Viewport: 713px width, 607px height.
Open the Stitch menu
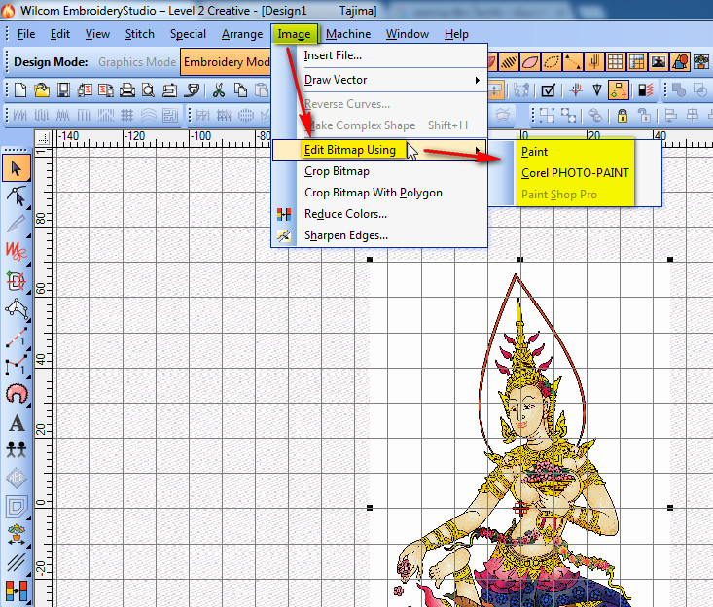(x=140, y=34)
